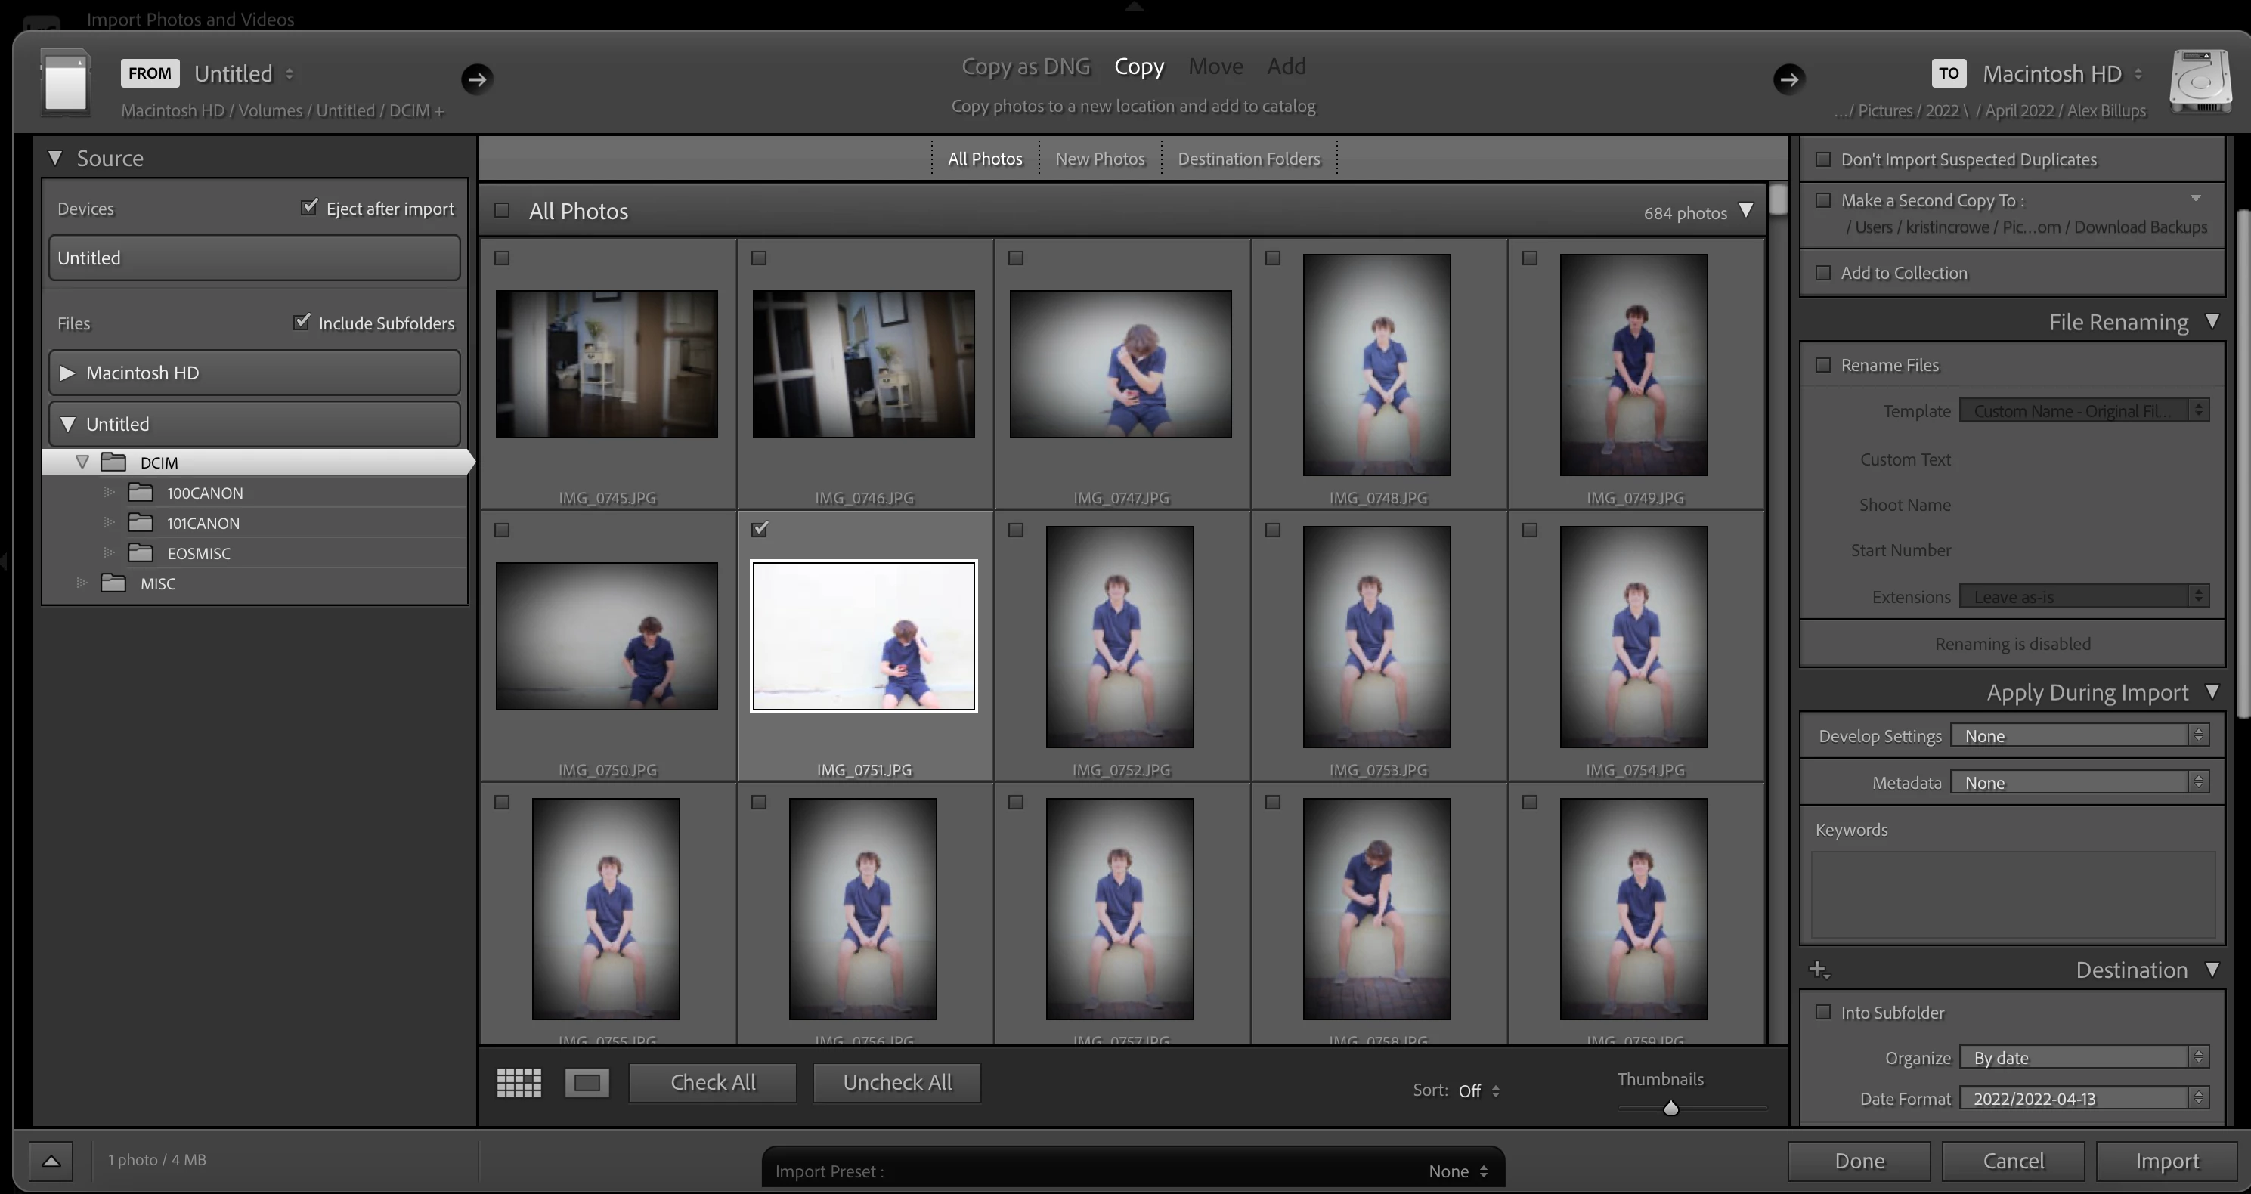This screenshot has height=1194, width=2251.
Task: Click the 100CANON folder icon
Action: pos(141,493)
